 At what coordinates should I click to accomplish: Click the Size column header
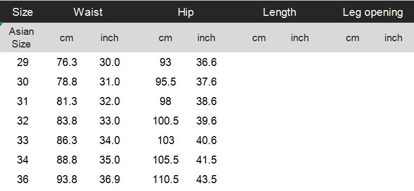click(x=22, y=12)
